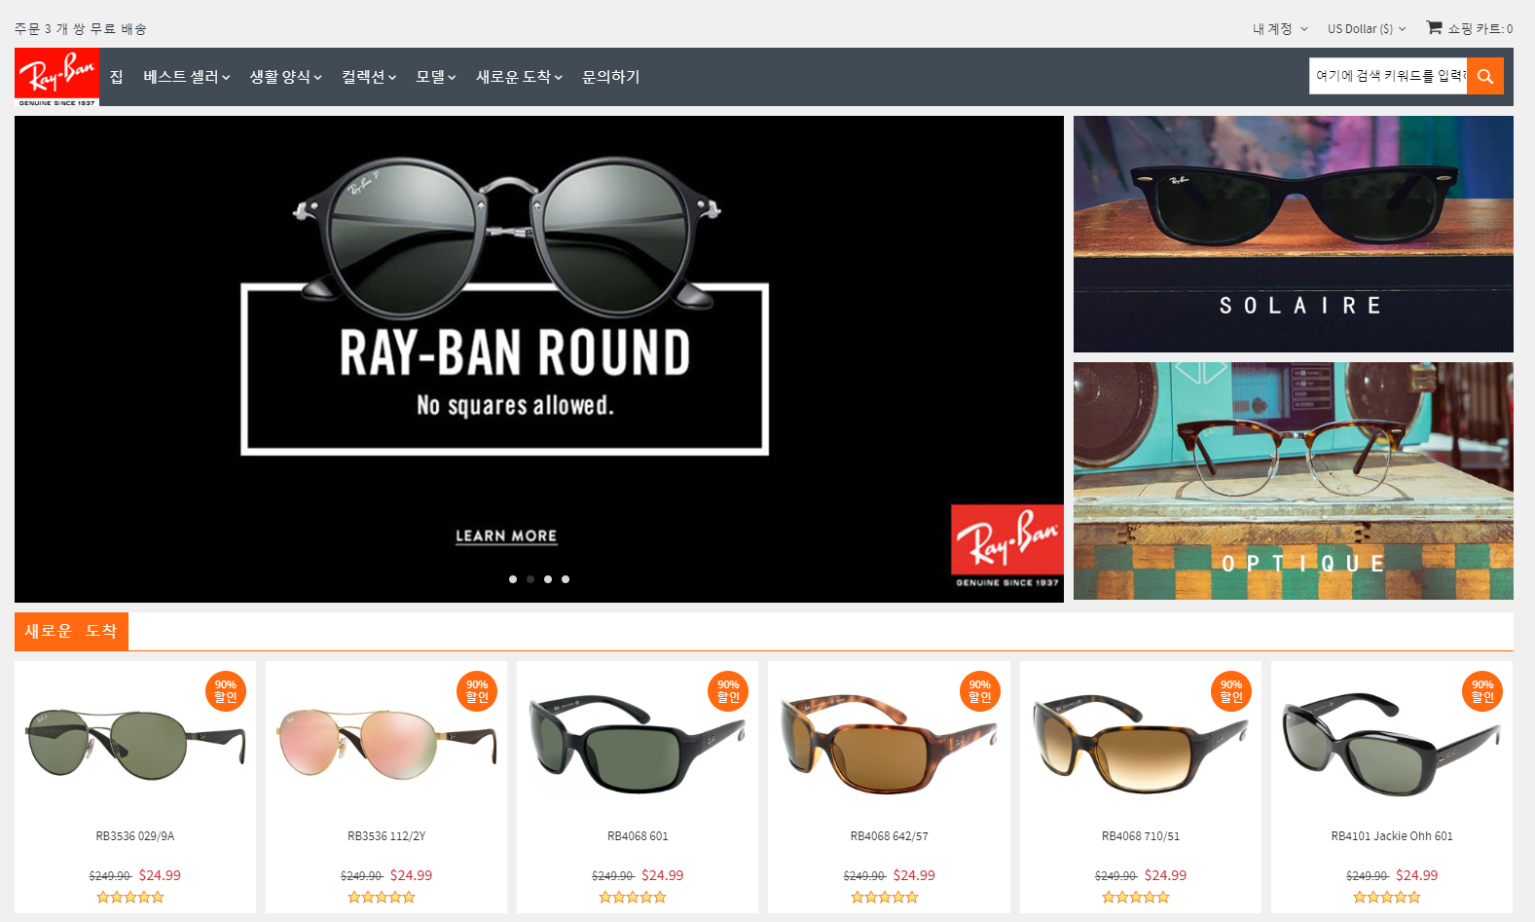
Task: Click the orange search magnifier button
Action: [1485, 76]
